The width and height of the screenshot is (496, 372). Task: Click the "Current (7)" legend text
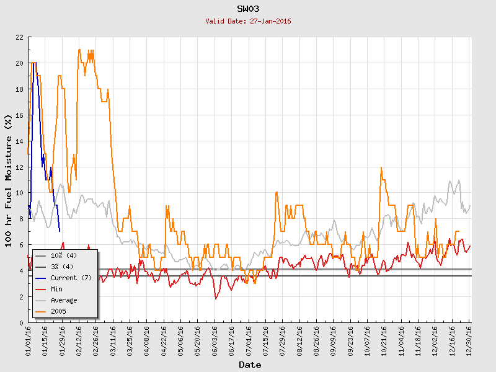(x=71, y=278)
